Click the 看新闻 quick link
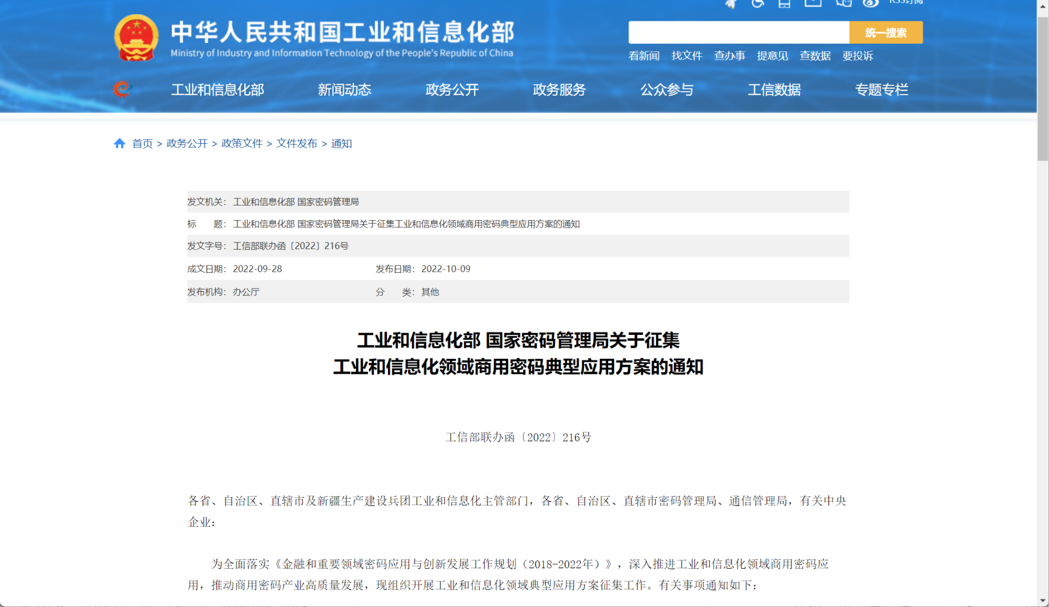The height and width of the screenshot is (607, 1049). click(644, 56)
